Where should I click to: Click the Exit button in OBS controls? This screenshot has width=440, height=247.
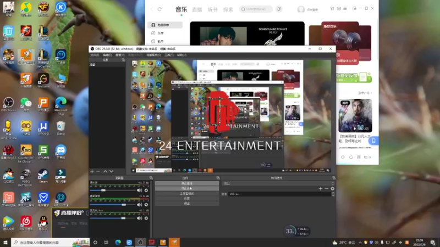(x=187, y=204)
